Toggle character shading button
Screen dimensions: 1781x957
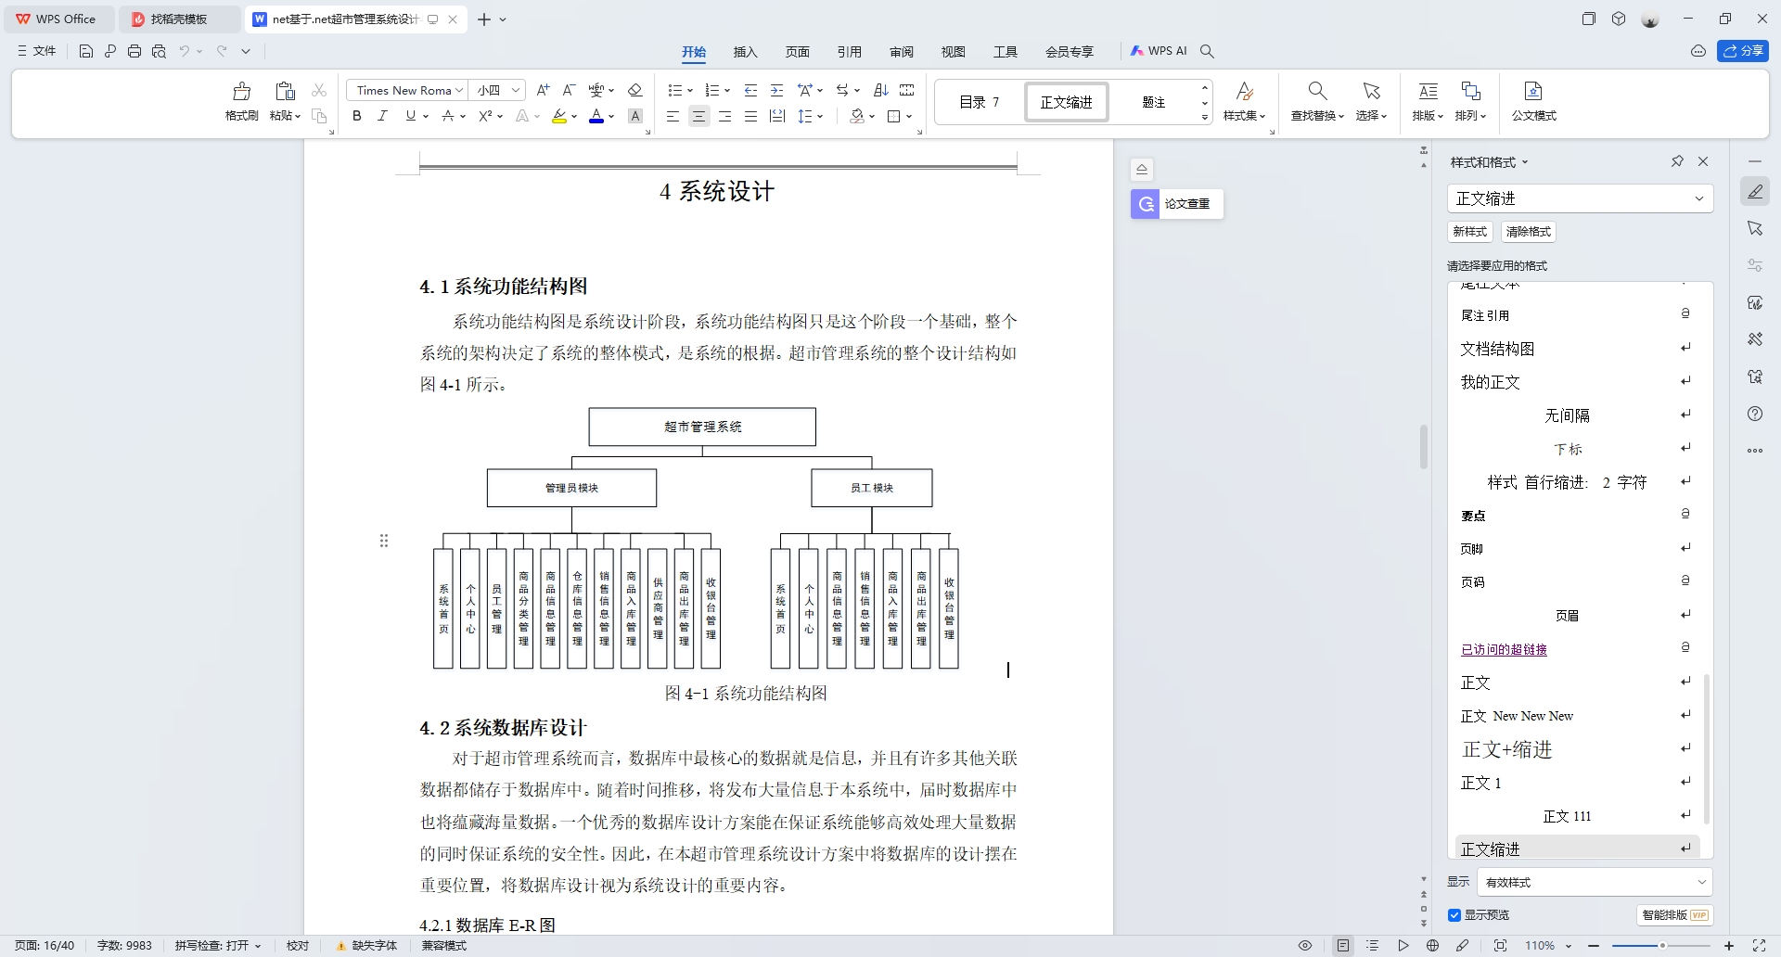[x=635, y=116]
